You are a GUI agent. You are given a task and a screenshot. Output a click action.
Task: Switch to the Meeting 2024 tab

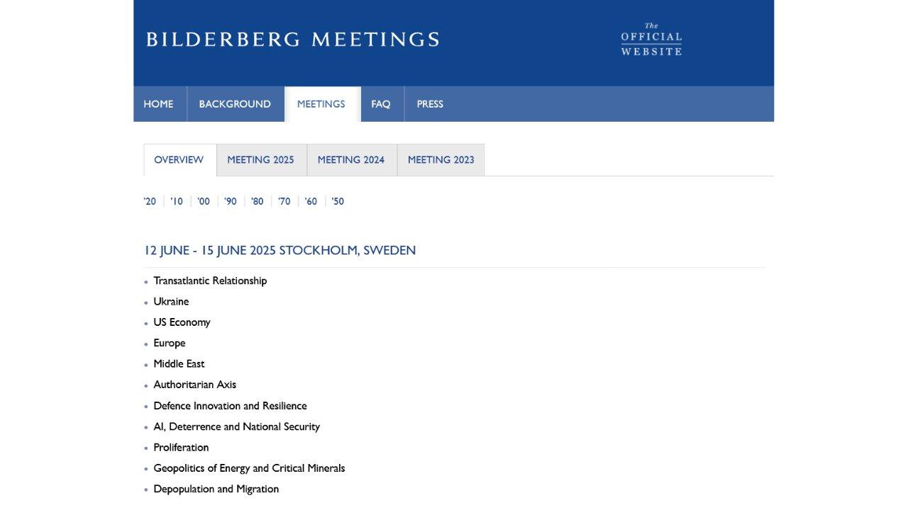(351, 160)
